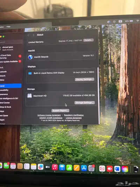Select Apple Intelligence & Siri
This screenshot has width=140, height=187.
(9, 98)
